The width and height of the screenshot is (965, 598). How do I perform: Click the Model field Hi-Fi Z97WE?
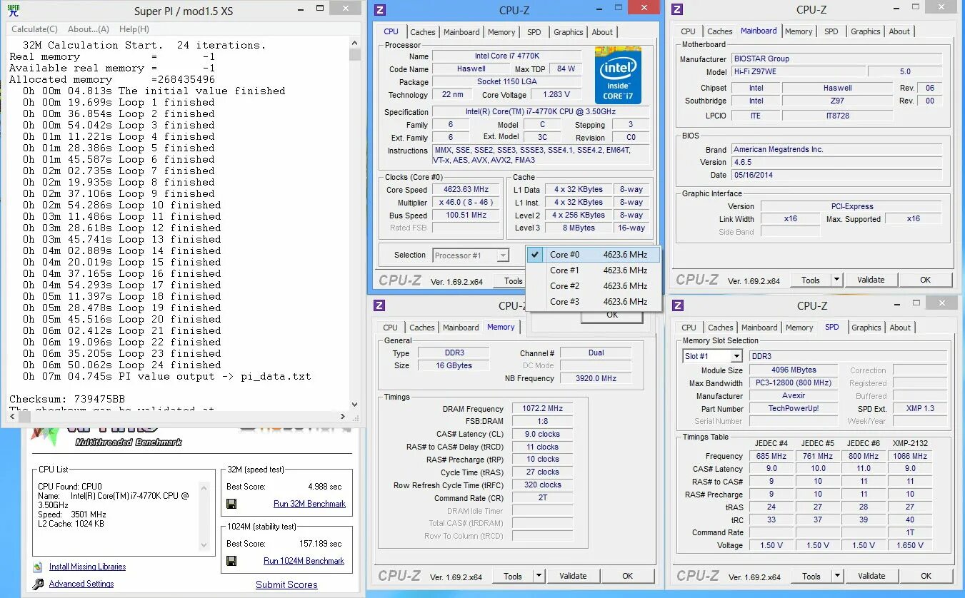[797, 72]
